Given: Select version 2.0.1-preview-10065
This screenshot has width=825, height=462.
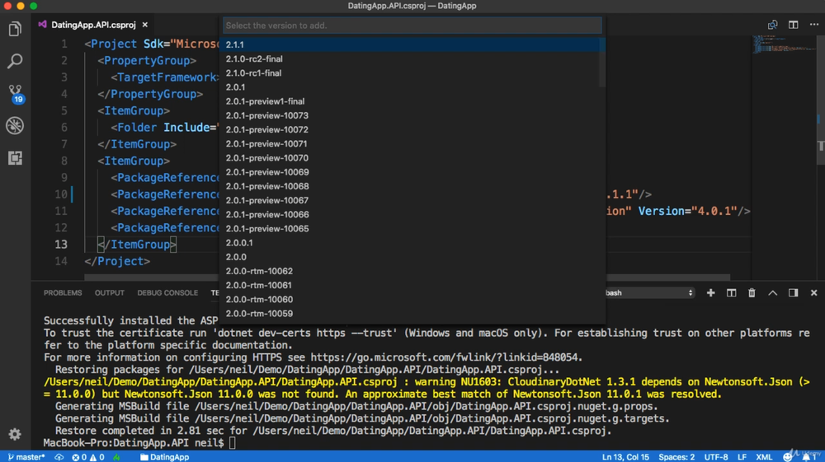Looking at the screenshot, I should click(x=412, y=229).
